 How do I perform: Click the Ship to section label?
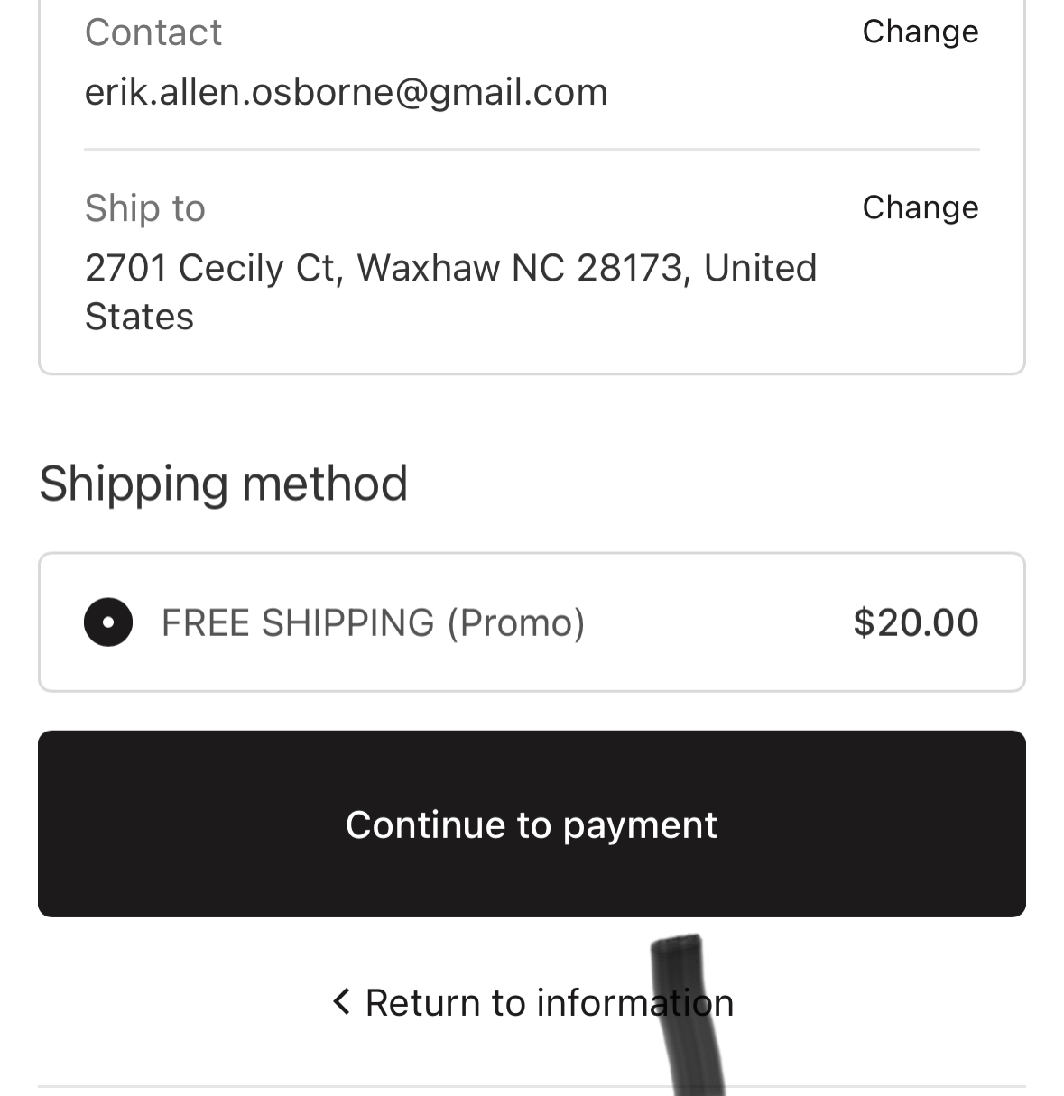point(145,208)
